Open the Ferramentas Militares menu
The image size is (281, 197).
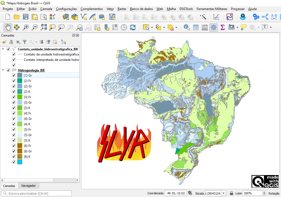point(212,9)
